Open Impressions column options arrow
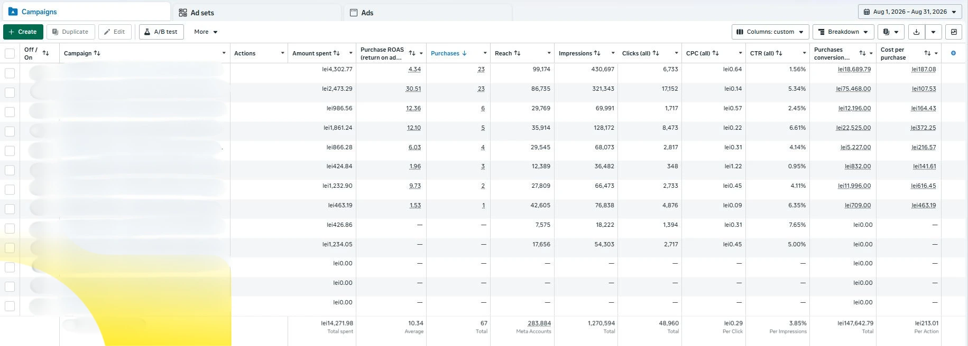This screenshot has height=346, width=968. point(613,53)
